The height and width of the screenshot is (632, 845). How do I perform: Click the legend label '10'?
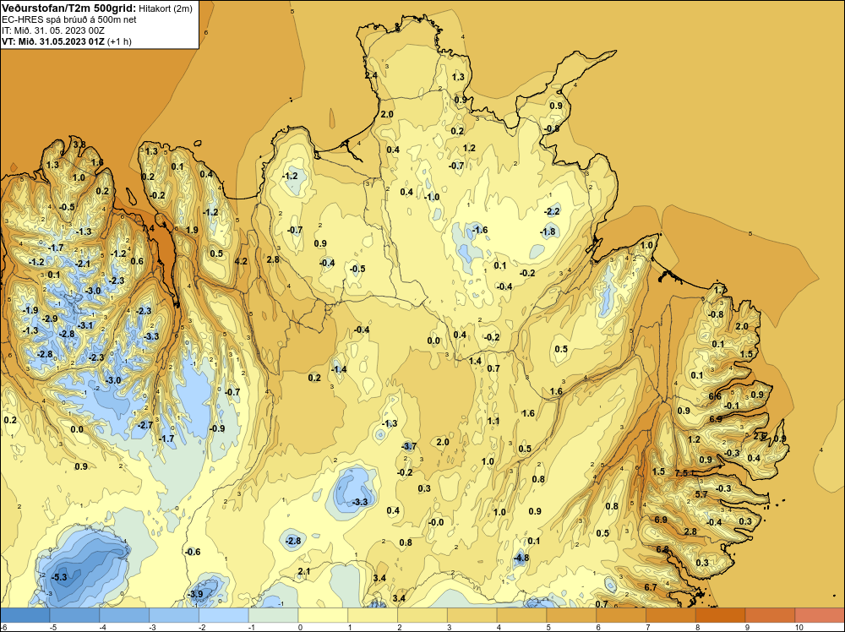(x=799, y=627)
